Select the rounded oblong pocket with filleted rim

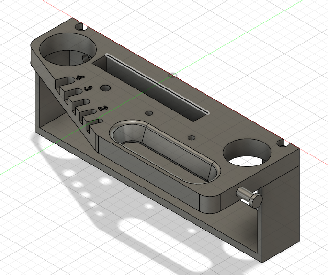(x=165, y=152)
